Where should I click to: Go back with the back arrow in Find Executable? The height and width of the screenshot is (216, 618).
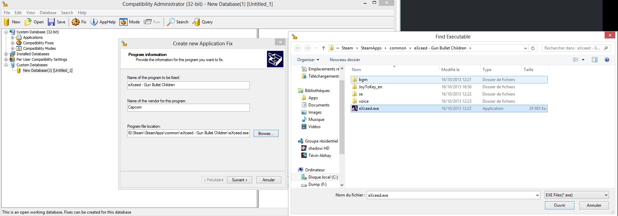pyautogui.click(x=298, y=48)
